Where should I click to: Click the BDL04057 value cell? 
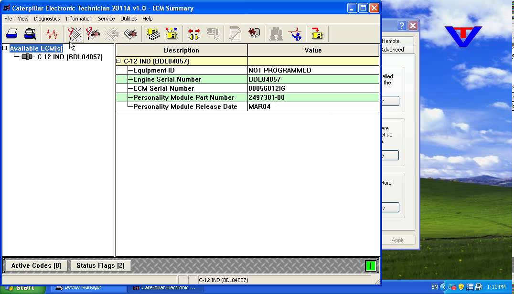coord(313,79)
